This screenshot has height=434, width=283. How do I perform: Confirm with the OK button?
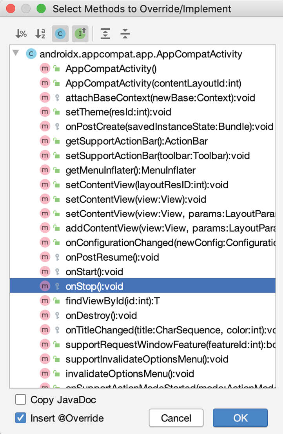tap(240, 418)
